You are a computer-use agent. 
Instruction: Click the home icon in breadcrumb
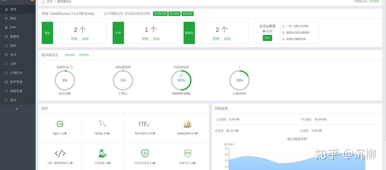[x=43, y=1]
